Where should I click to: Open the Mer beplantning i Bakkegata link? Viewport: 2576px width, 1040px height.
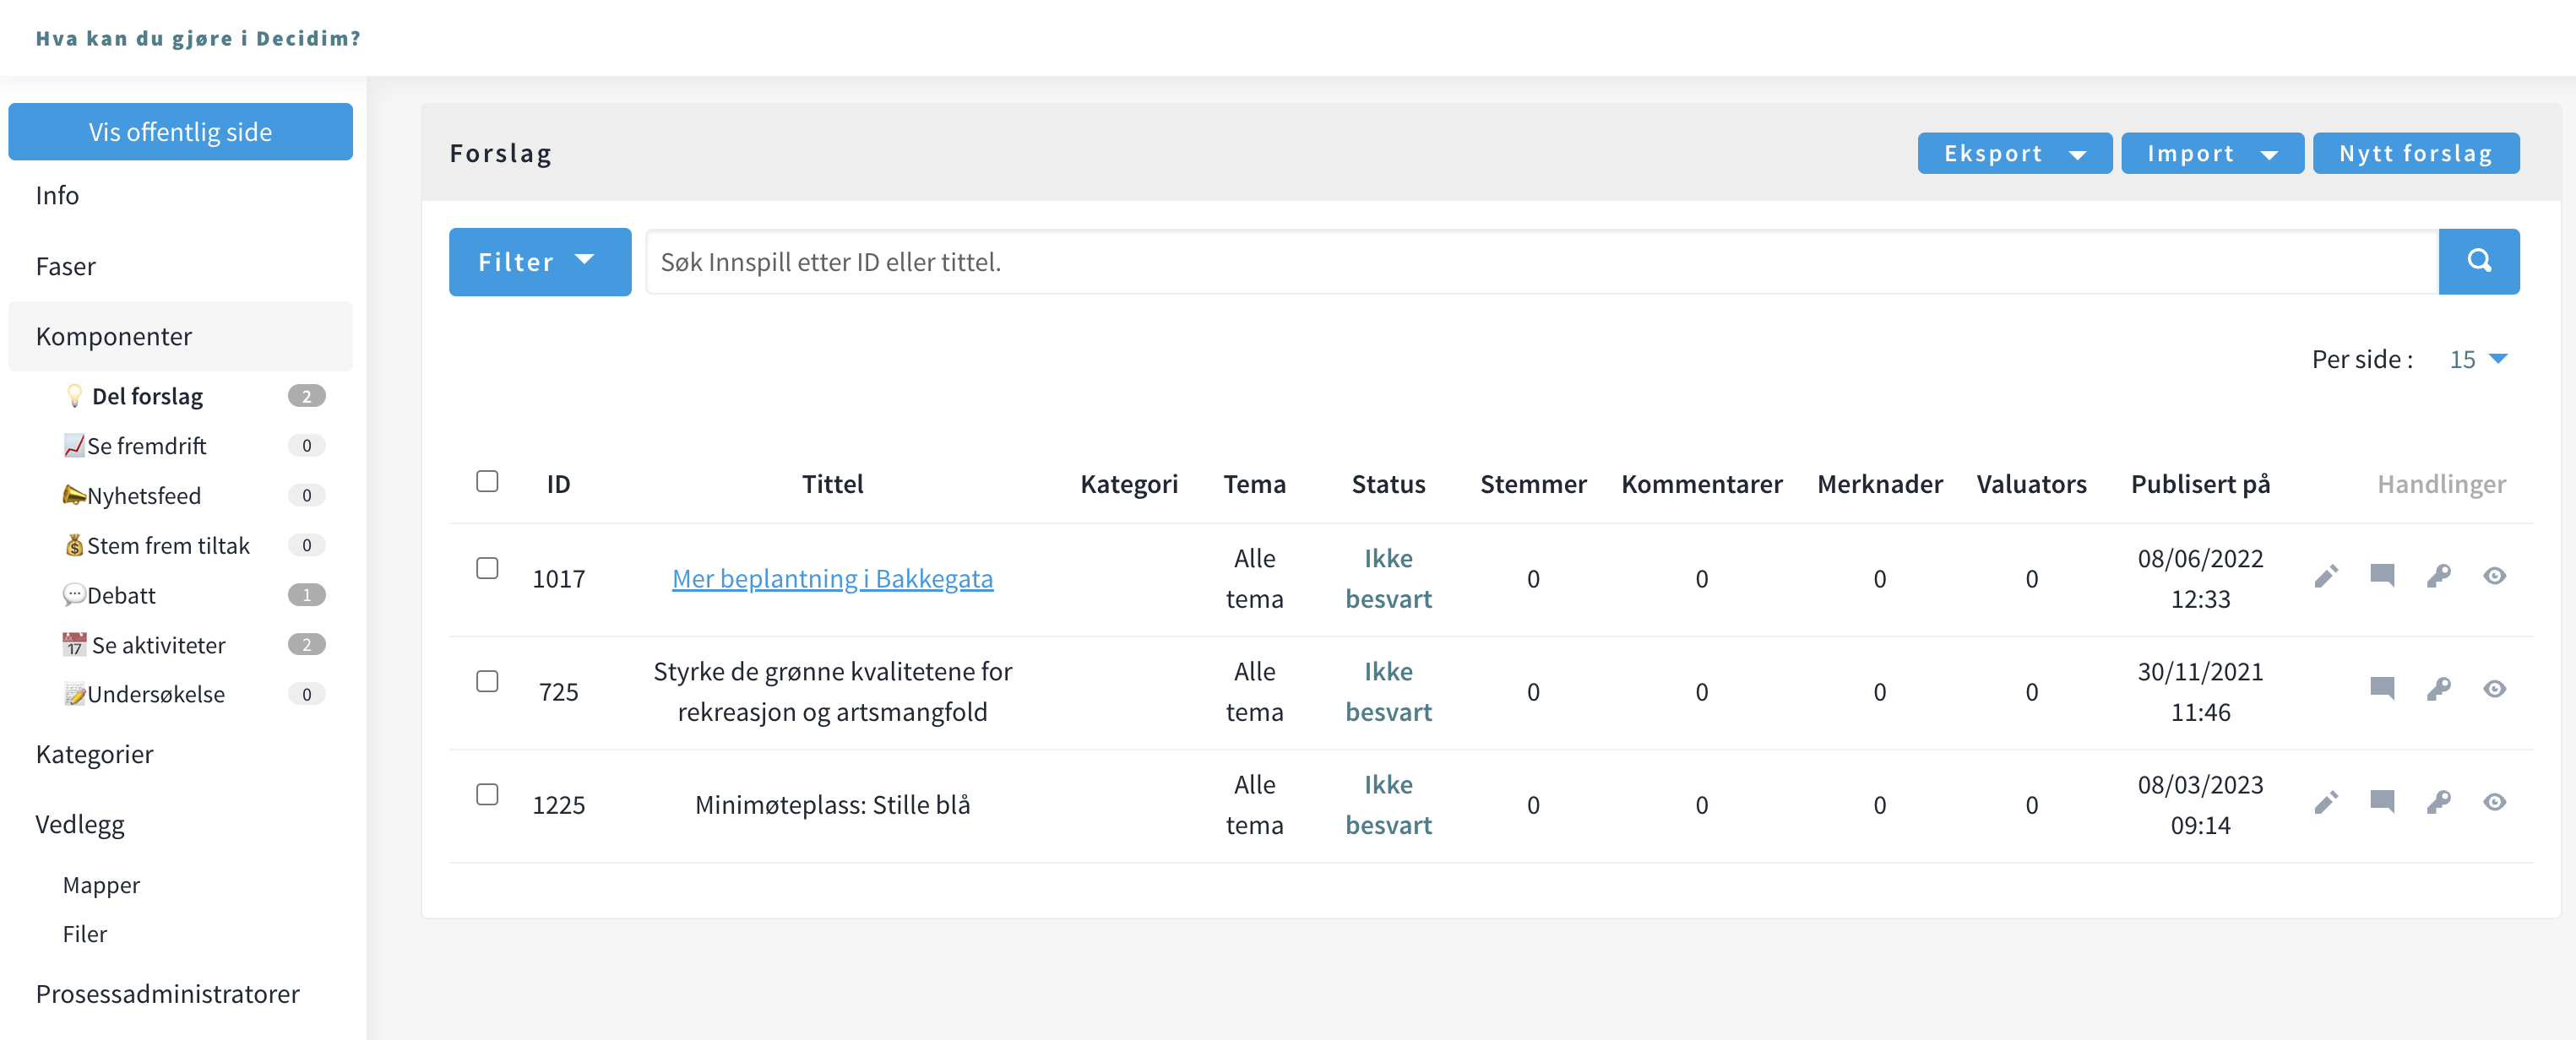click(832, 578)
